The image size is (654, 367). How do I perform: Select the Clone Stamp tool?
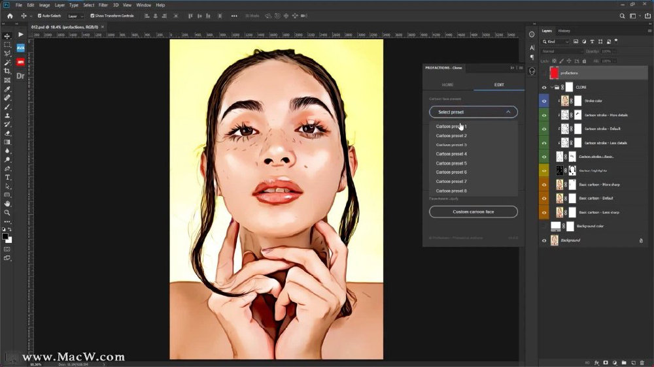pos(7,116)
